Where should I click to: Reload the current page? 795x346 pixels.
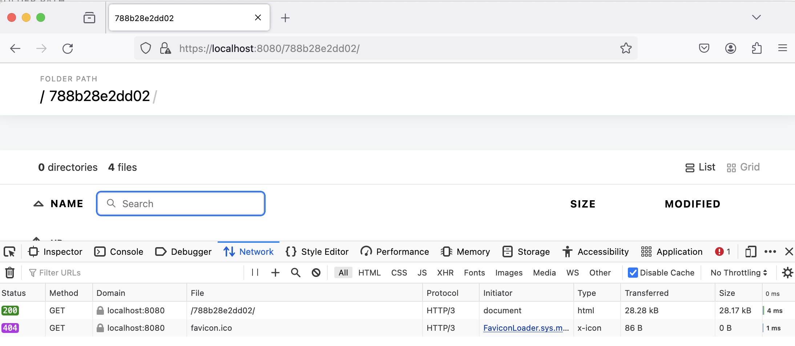coord(68,48)
